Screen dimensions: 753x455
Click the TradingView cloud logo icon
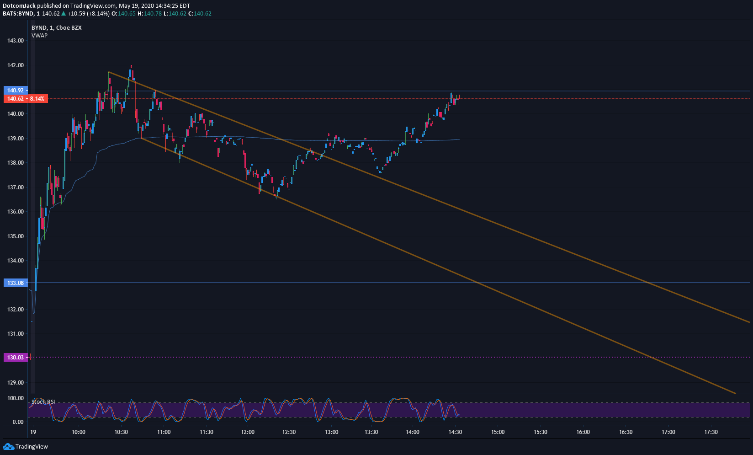coord(8,447)
